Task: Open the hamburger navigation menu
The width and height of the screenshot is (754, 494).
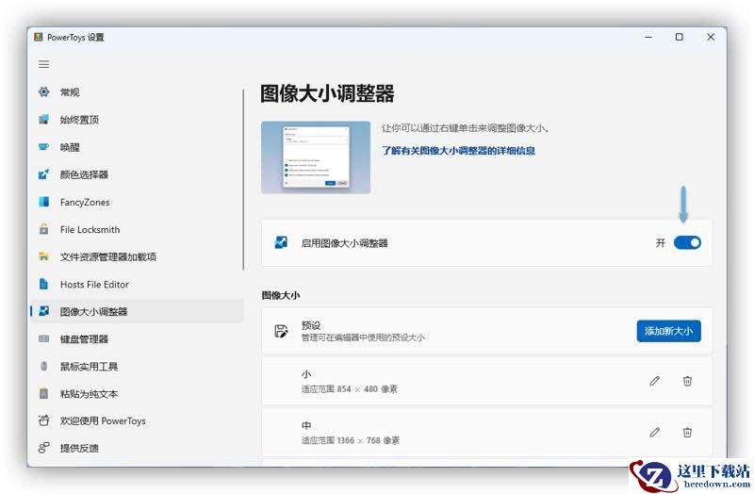Action: coord(43,64)
